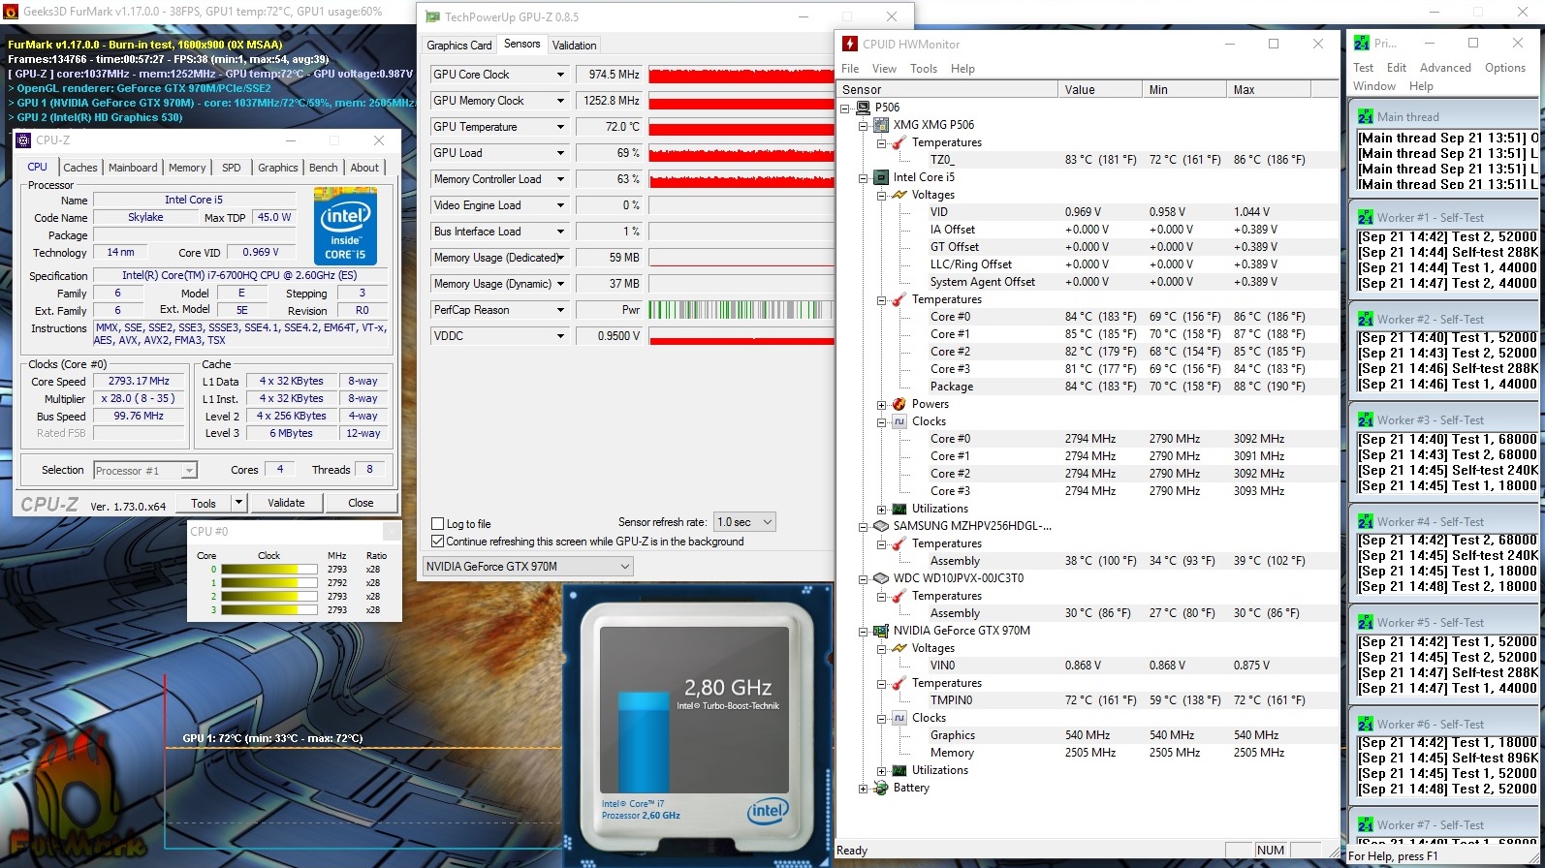Screen dimensions: 1545x868
Task: Collapse the Intel Core i5 Voltages node
Action: [881, 195]
